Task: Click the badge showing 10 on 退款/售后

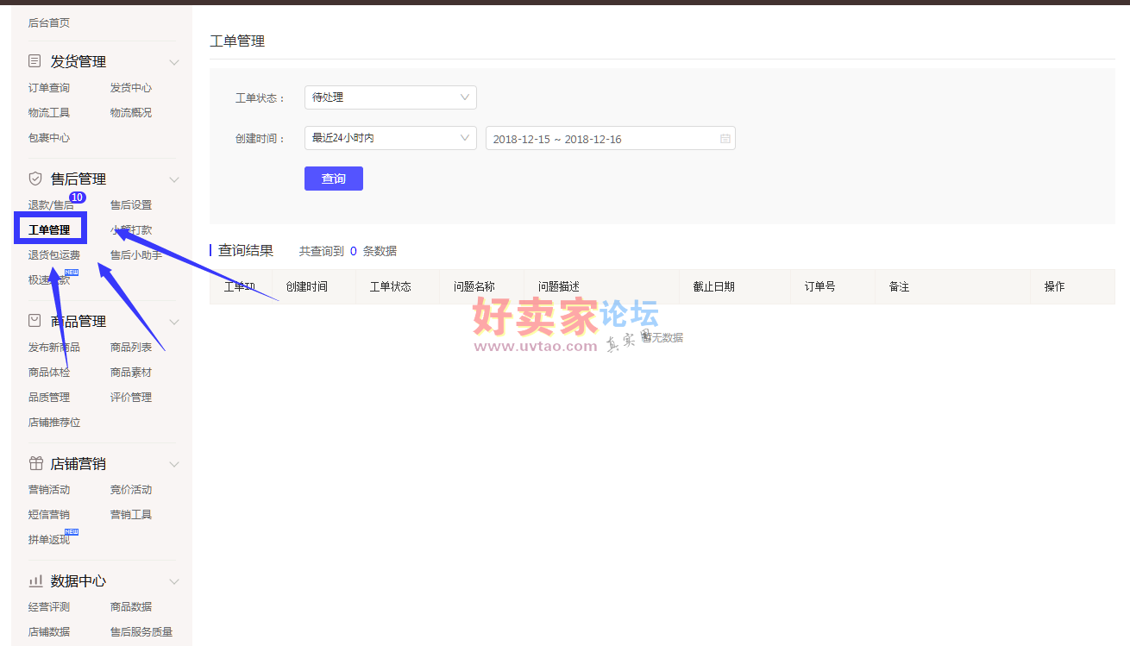Action: click(x=77, y=198)
